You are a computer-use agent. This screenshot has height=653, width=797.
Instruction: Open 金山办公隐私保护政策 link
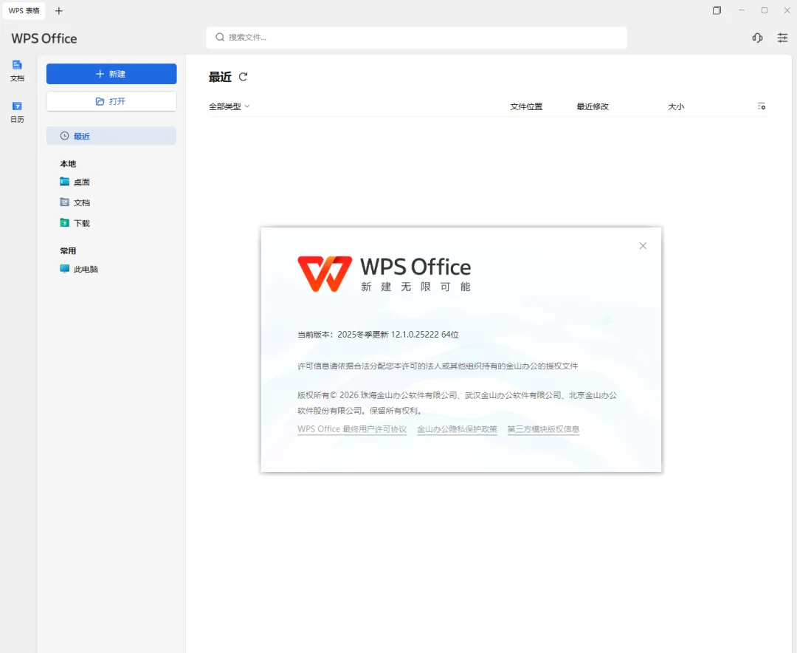(457, 429)
